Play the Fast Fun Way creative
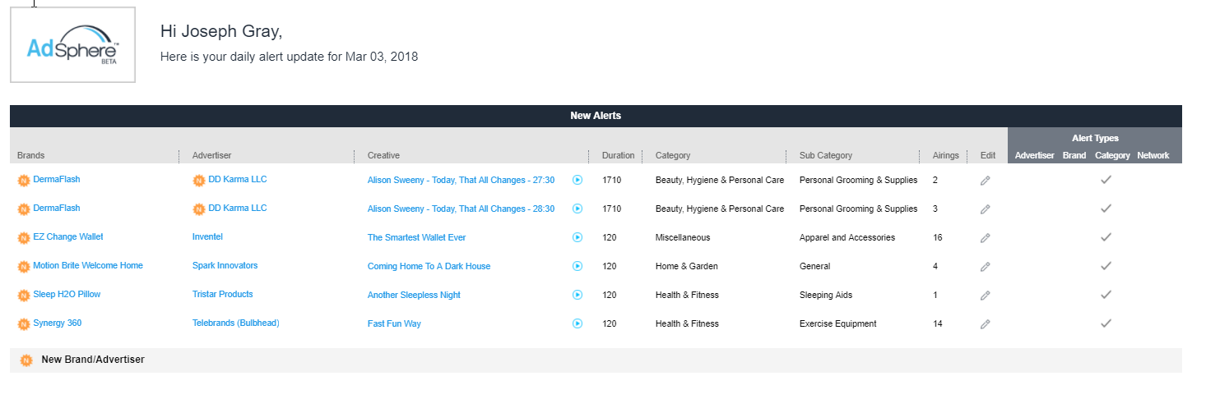This screenshot has width=1206, height=399. (577, 323)
